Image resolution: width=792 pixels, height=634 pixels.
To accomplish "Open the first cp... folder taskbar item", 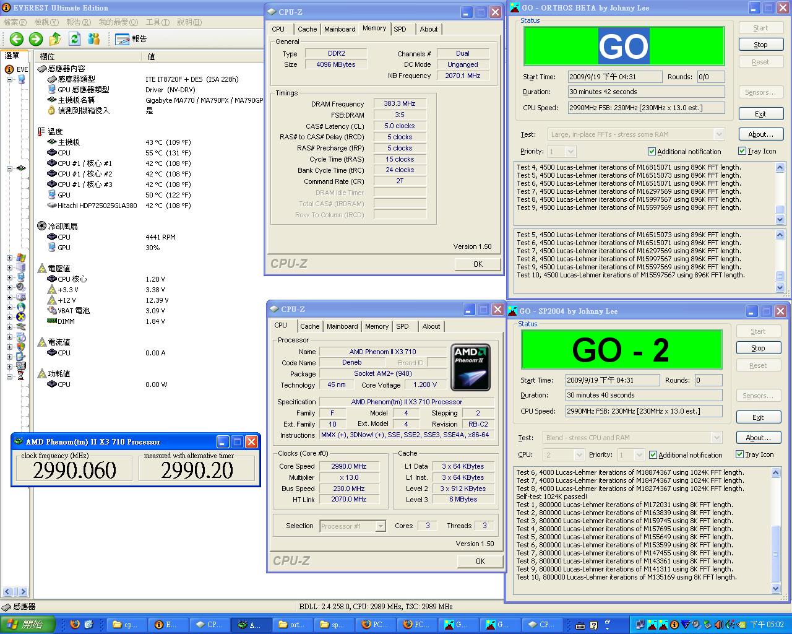I will point(127,625).
